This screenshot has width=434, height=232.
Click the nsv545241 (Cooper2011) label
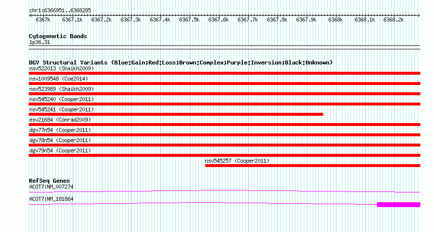click(61, 109)
